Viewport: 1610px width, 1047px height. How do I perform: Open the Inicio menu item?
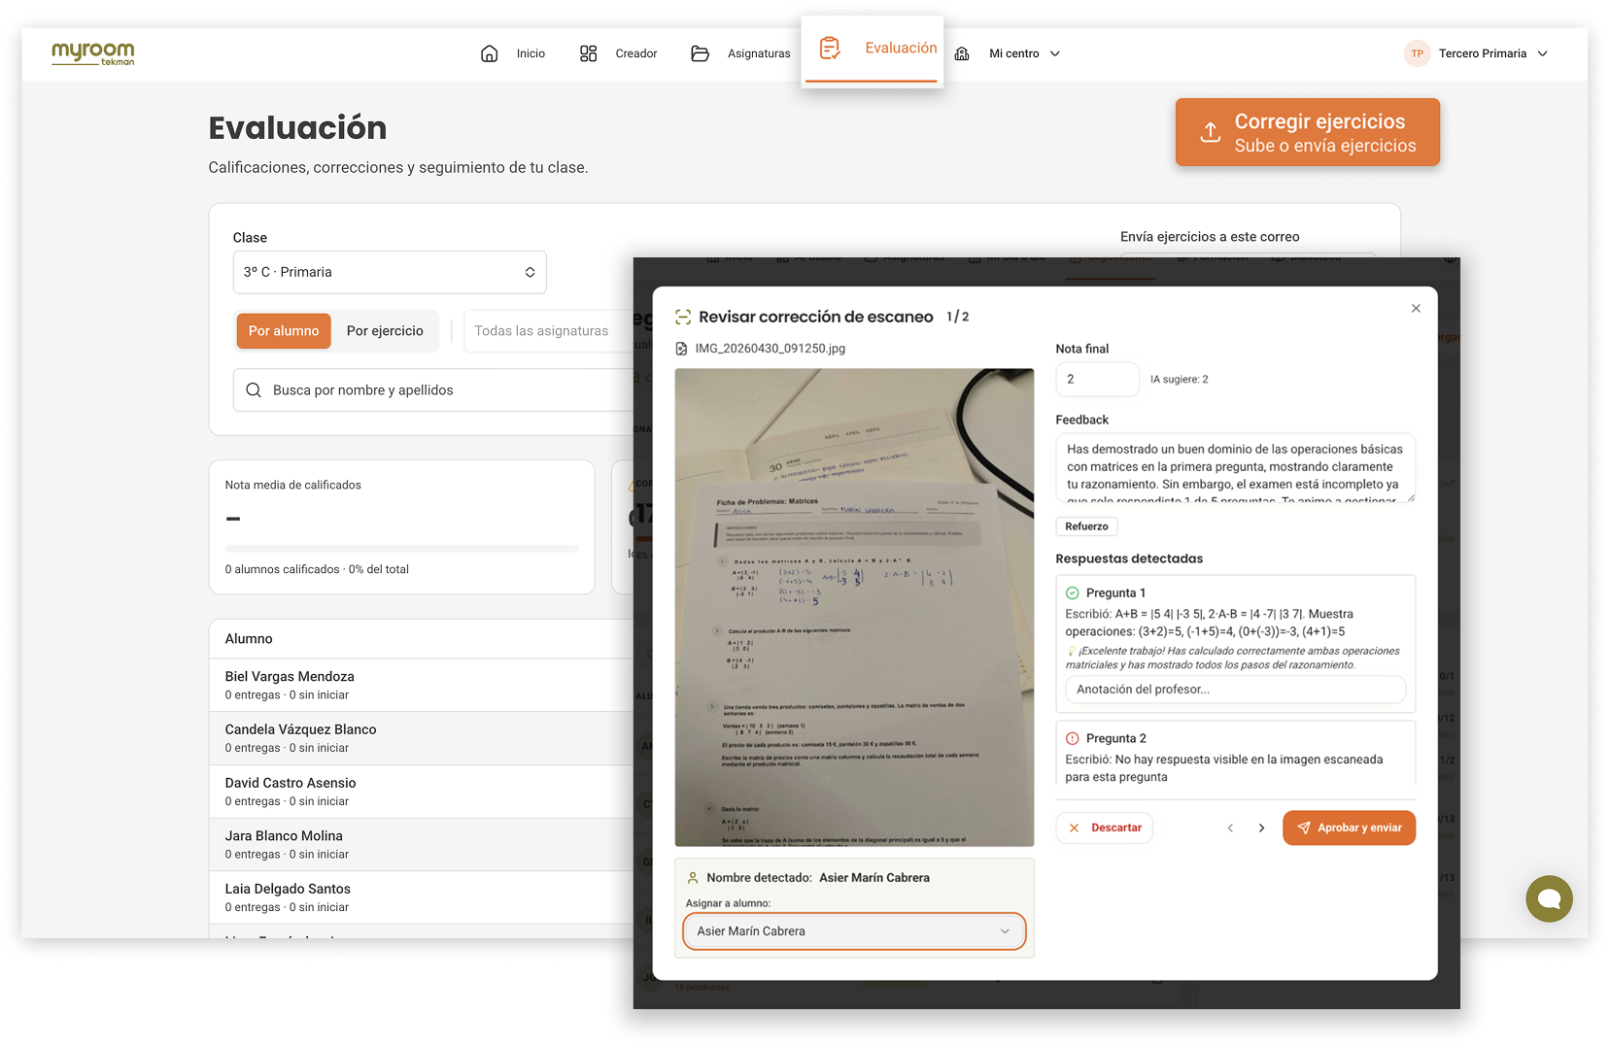click(531, 53)
